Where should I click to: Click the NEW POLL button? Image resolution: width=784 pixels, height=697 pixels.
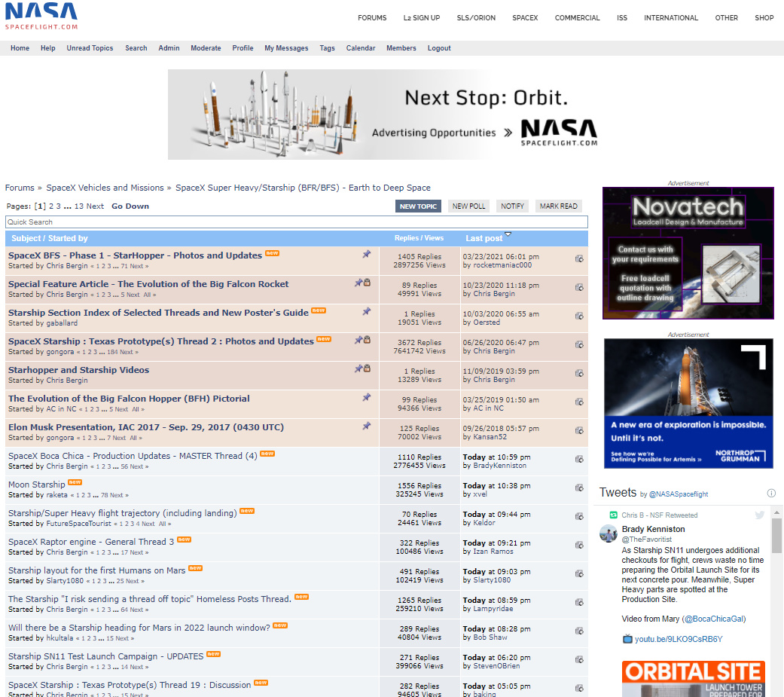click(468, 206)
